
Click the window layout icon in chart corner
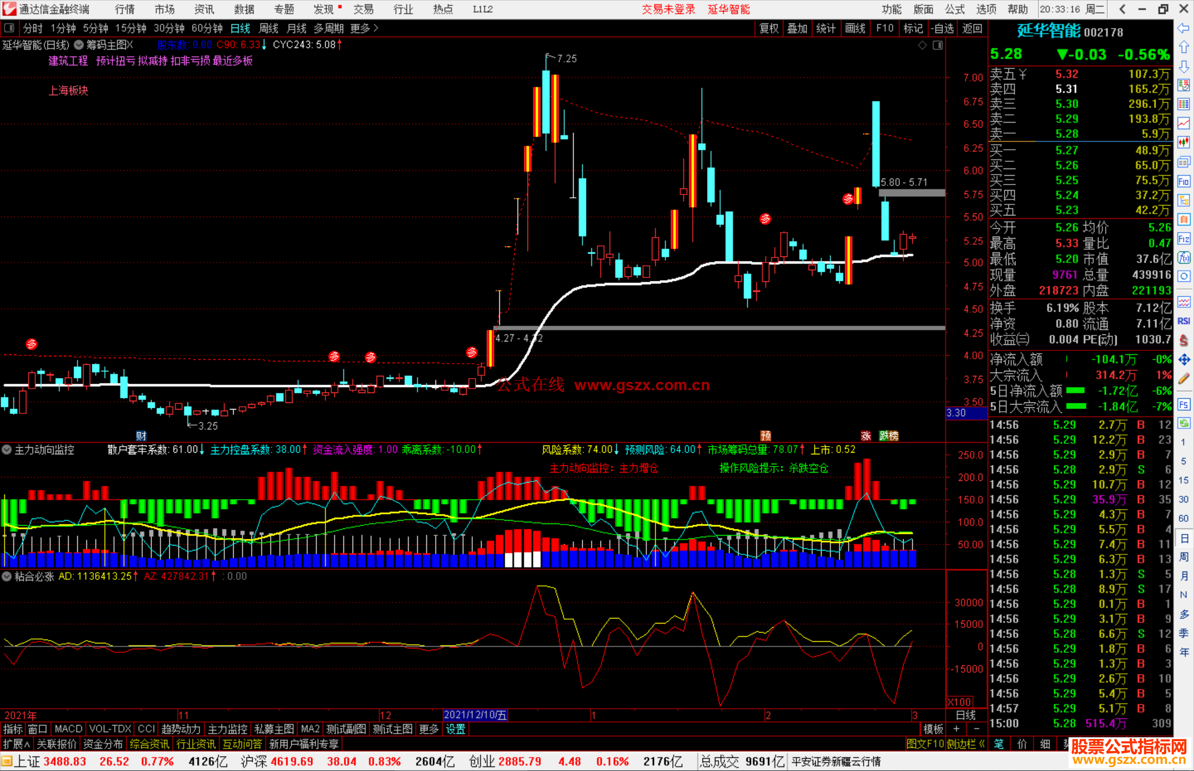[938, 45]
